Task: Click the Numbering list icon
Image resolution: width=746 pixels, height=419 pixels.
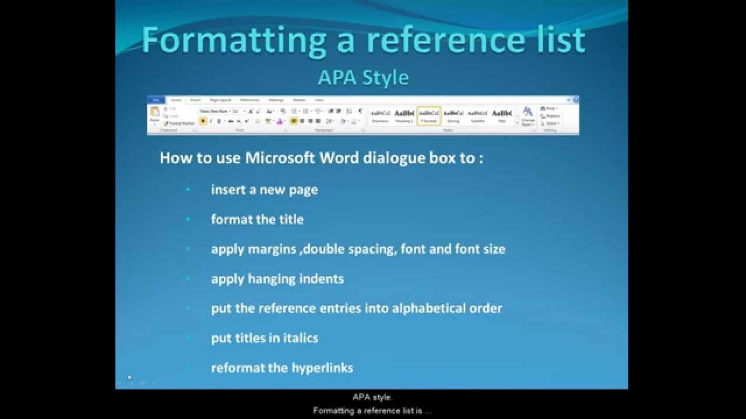Action: (x=305, y=111)
